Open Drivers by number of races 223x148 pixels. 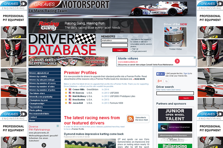coord(45,83)
